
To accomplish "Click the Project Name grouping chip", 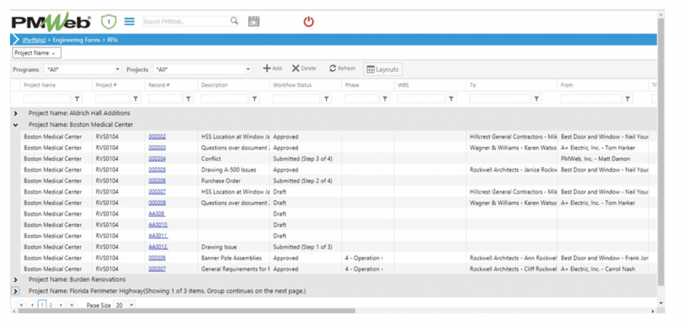I will tap(37, 53).
